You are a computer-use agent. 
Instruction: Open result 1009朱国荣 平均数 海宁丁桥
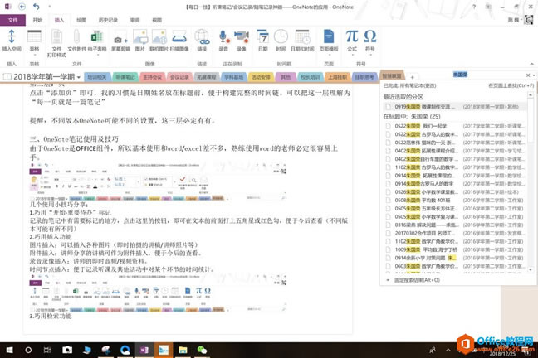[455, 249]
